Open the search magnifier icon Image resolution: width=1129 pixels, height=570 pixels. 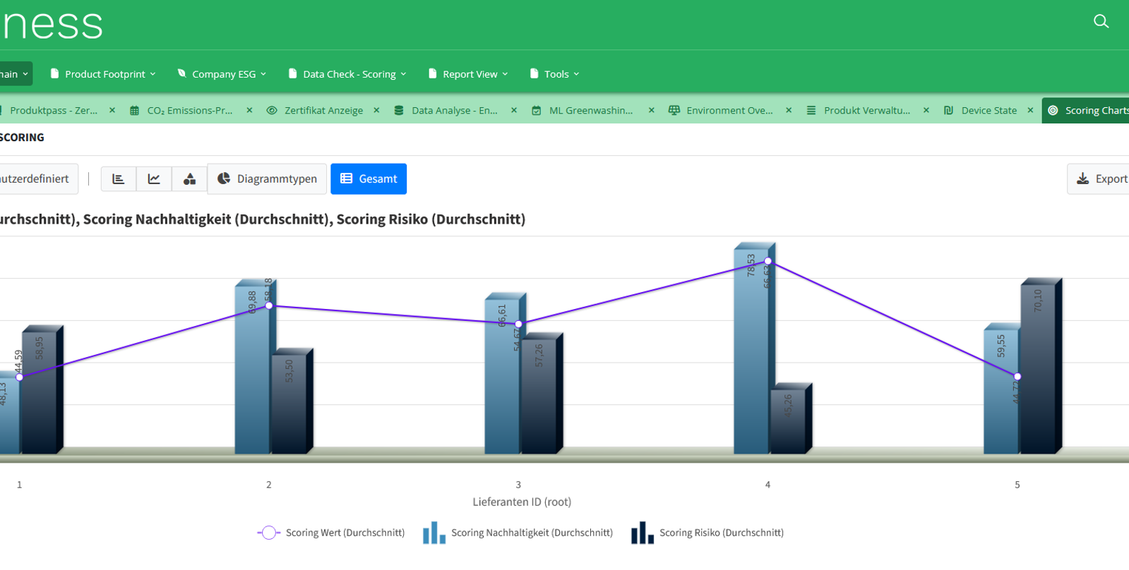[1101, 22]
